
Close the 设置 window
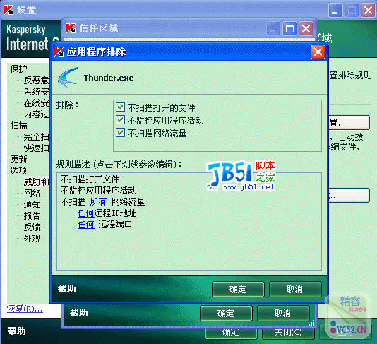coord(368,10)
